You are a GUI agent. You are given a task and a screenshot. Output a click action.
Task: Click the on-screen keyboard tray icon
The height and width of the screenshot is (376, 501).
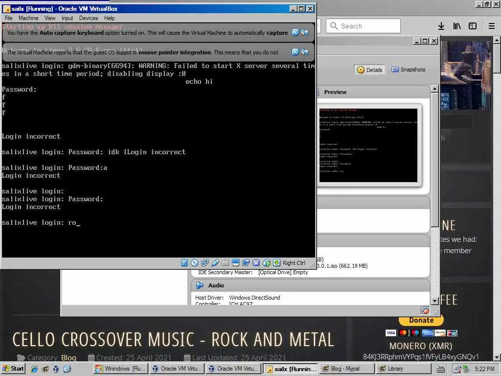pyautogui.click(x=441, y=369)
